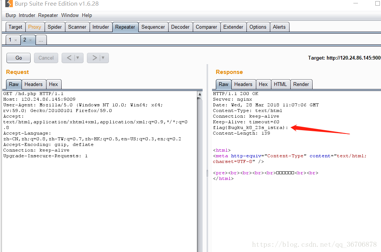
Task: Switch to the Options tab
Action: click(258, 27)
